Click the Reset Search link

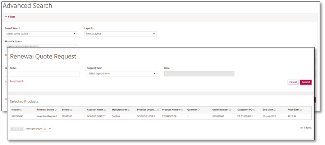point(17,81)
